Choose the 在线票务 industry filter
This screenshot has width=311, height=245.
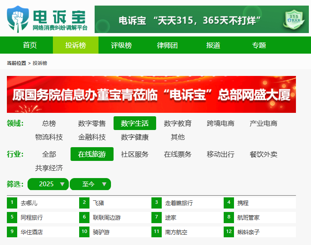178,154
